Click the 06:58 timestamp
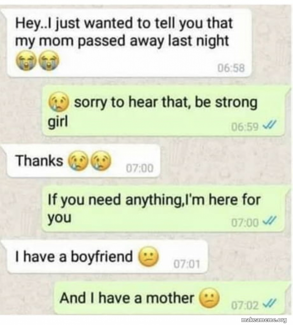The image size is (293, 325). tap(231, 68)
